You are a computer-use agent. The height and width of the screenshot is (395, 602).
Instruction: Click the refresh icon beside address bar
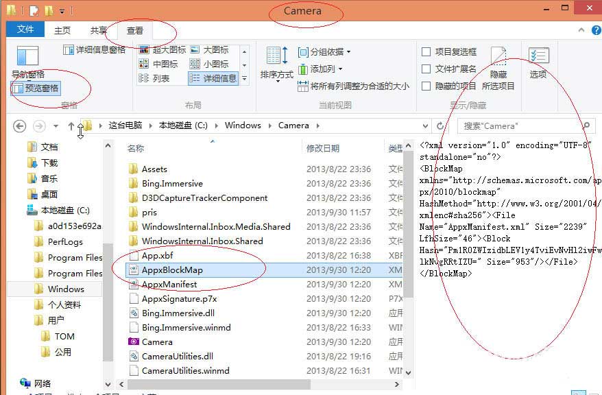coord(440,126)
